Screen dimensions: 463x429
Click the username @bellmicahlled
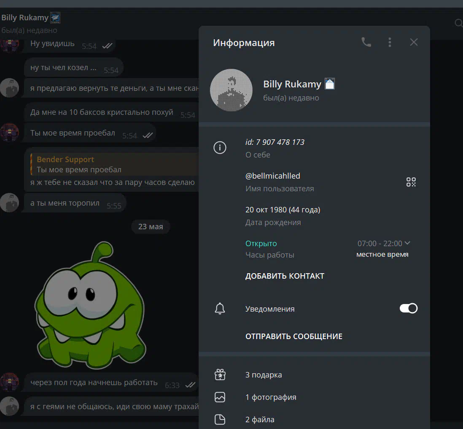coord(272,176)
